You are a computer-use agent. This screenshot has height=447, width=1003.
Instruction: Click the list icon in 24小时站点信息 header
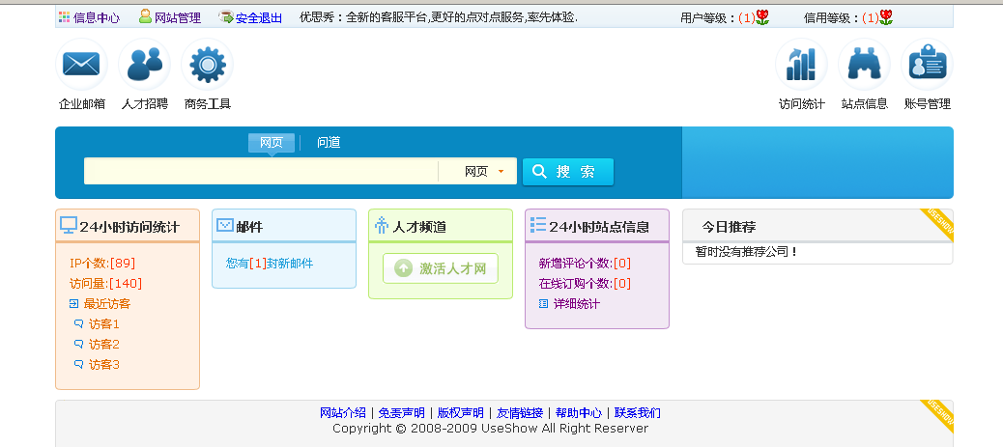tap(538, 225)
